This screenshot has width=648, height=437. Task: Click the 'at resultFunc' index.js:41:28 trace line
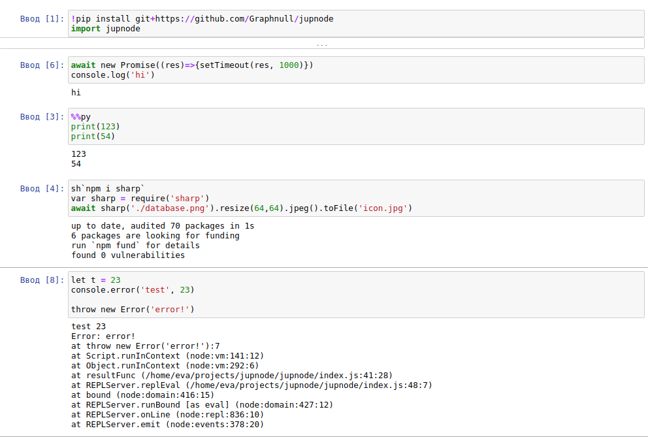coord(232,376)
